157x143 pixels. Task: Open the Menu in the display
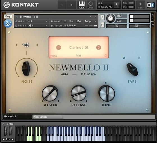(54, 56)
